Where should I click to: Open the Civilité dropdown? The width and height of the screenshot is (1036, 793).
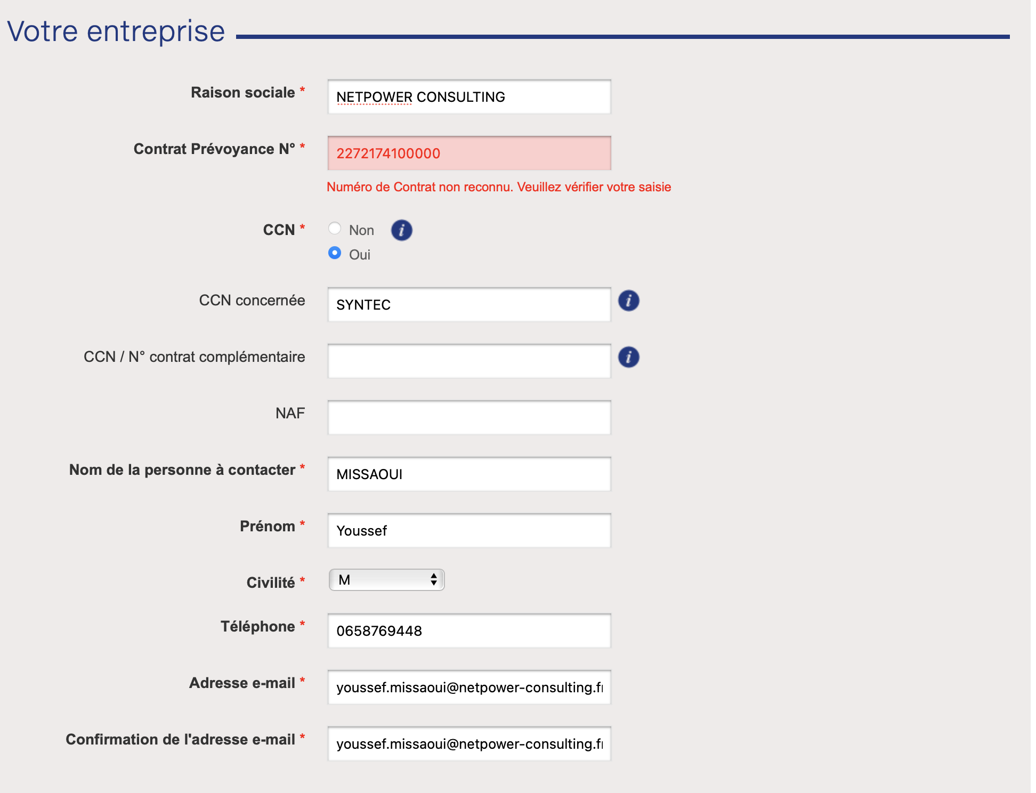[x=387, y=580]
